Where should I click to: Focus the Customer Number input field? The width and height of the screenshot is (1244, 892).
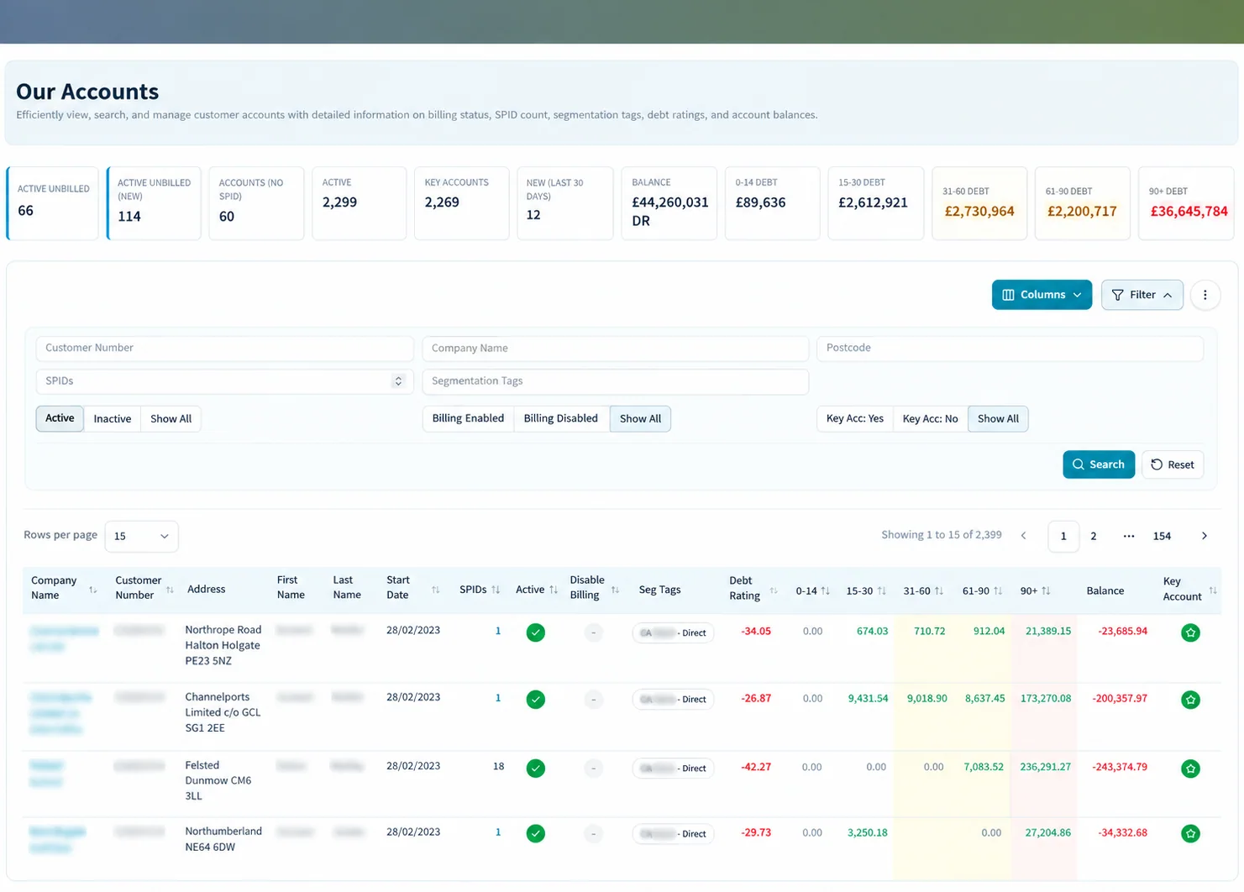[224, 348]
